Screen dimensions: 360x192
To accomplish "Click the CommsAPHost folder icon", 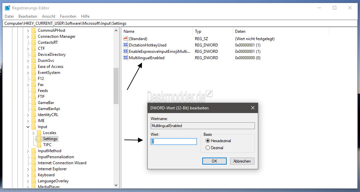I will pyautogui.click(x=34, y=30).
